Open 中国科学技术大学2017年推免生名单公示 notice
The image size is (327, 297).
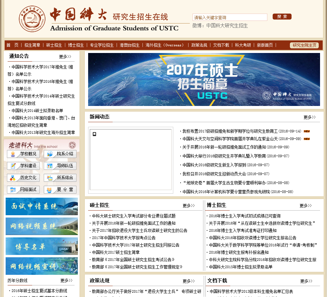[x=40, y=71]
